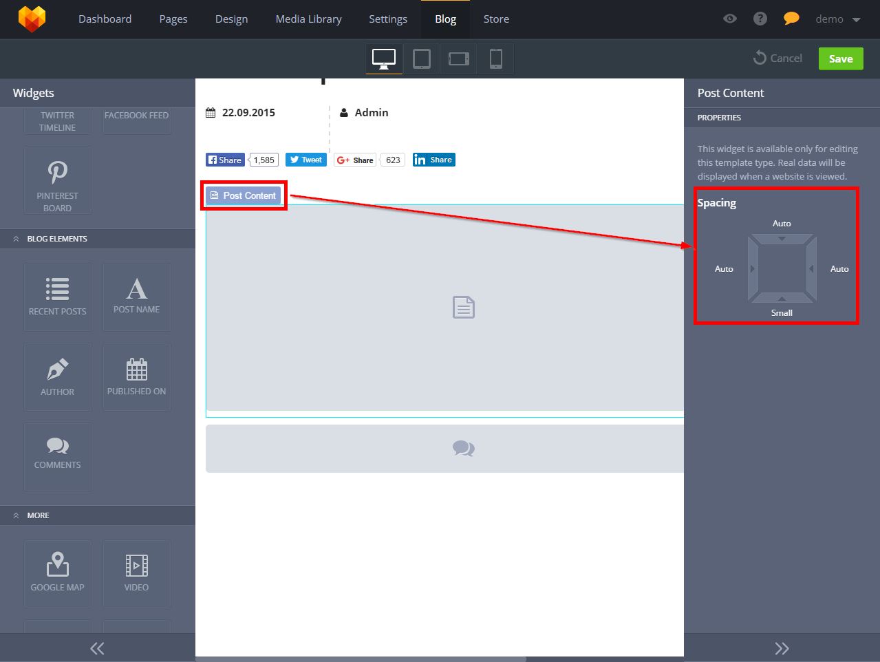Select the Pinterest Board widget

(x=58, y=180)
